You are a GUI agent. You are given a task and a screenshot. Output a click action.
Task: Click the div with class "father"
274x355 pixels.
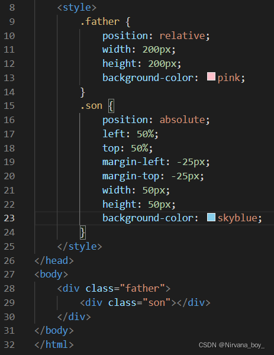pos(114,289)
